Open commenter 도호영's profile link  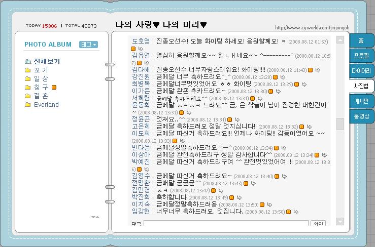[x=141, y=41]
